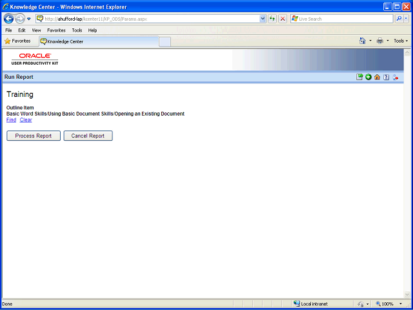
Task: Open the recent pages dropdown next to Forward
Action: pos(29,19)
